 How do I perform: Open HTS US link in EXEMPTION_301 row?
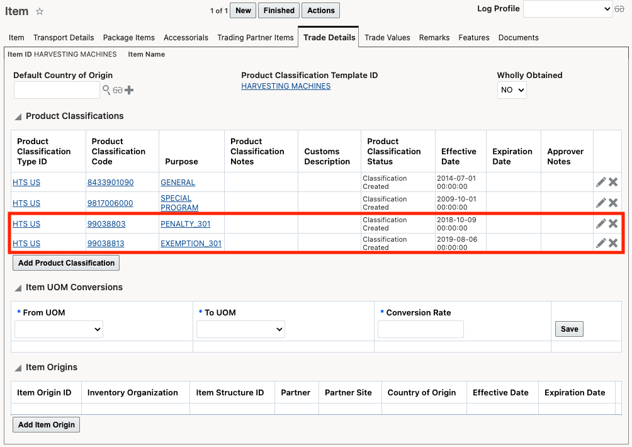pos(26,244)
